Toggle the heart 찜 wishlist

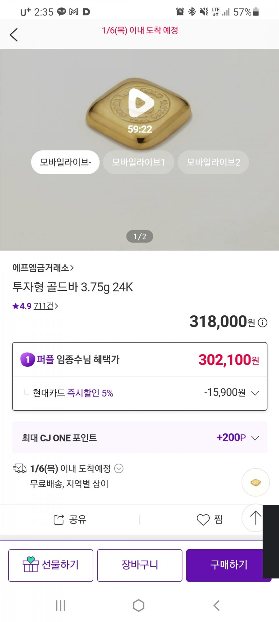point(203,520)
